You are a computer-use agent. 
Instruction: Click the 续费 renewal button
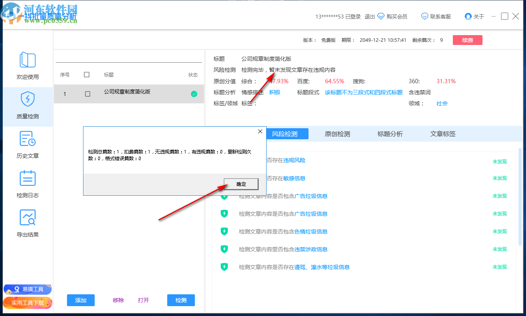[x=467, y=40]
